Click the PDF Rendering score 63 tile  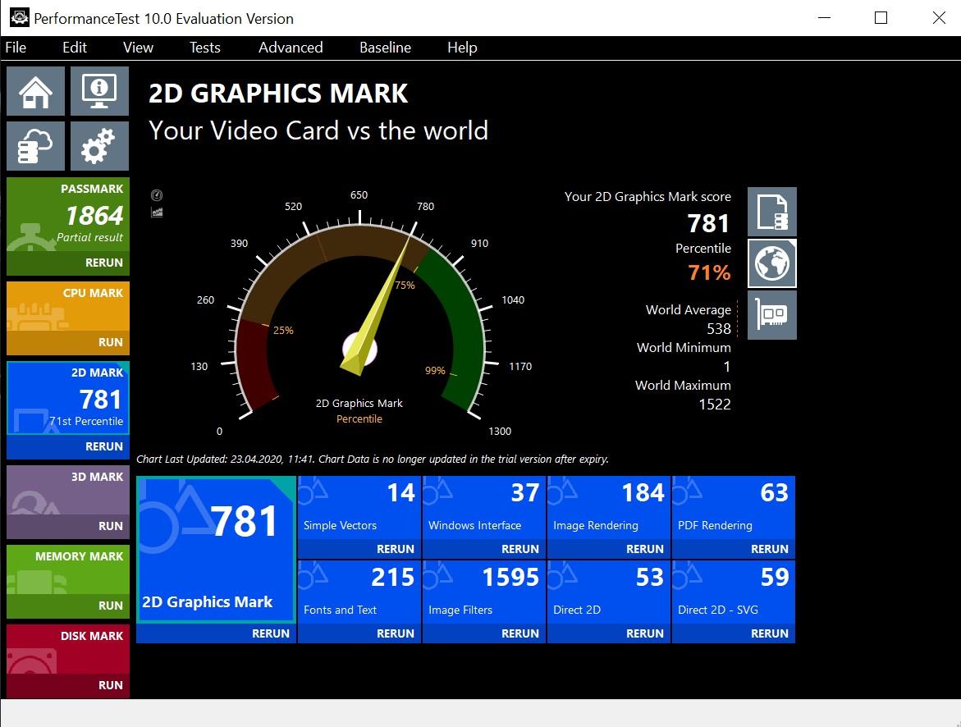[734, 508]
